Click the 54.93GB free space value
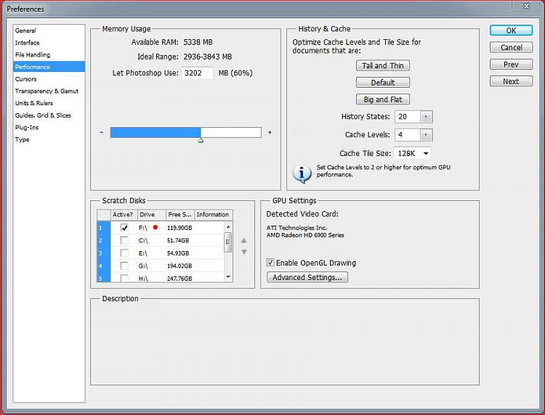 click(x=178, y=253)
